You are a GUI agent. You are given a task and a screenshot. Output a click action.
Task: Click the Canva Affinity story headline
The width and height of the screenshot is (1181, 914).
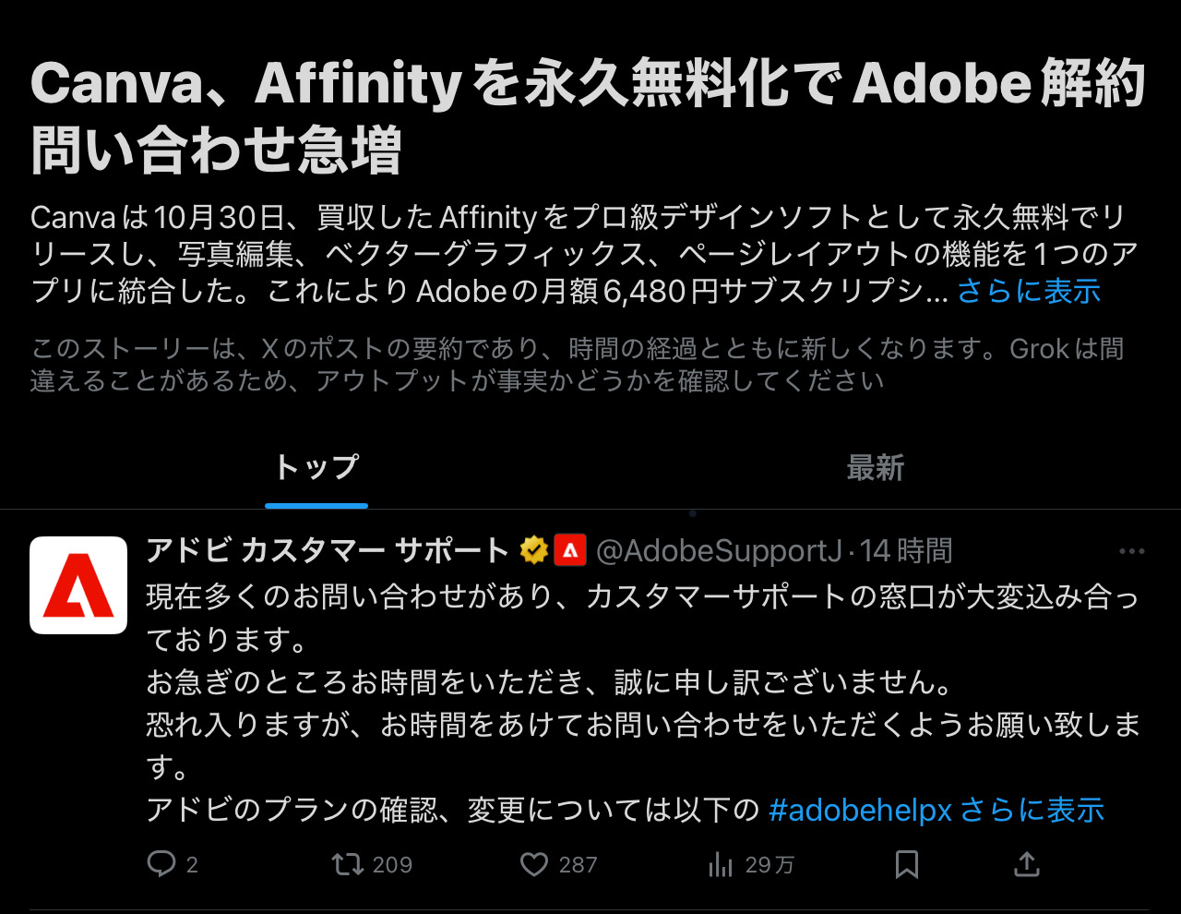587,115
